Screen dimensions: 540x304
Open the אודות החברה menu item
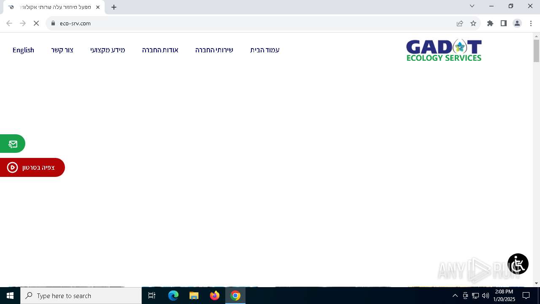click(160, 50)
